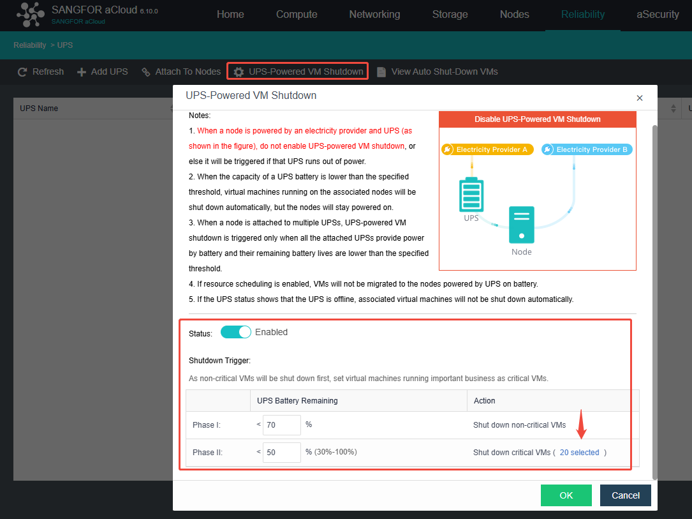Click the link icon for Attach To Nodes
Viewport: 692px width, 519px height.
pyautogui.click(x=145, y=72)
